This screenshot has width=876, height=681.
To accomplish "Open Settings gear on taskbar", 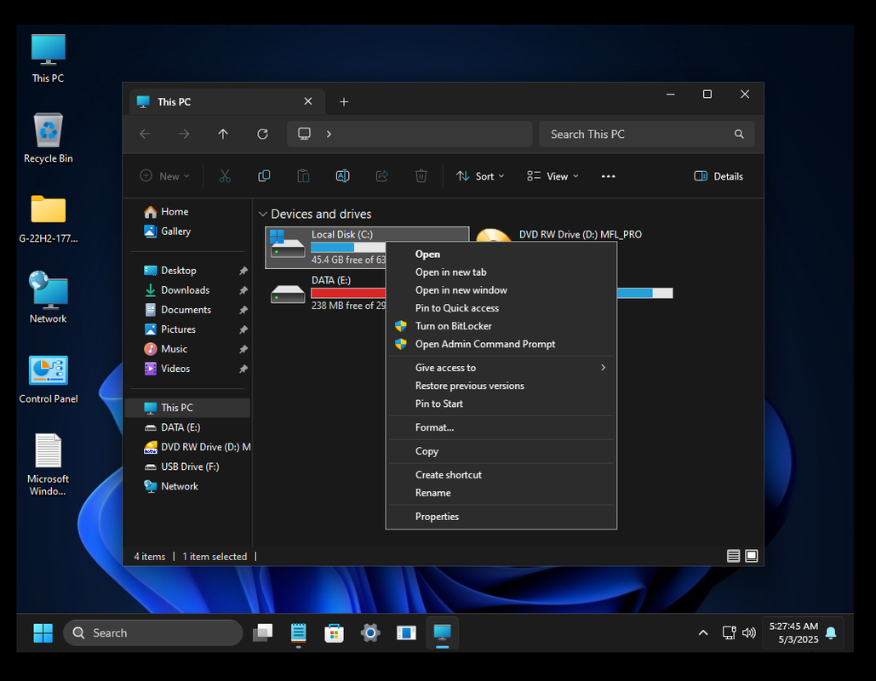I will tap(369, 633).
